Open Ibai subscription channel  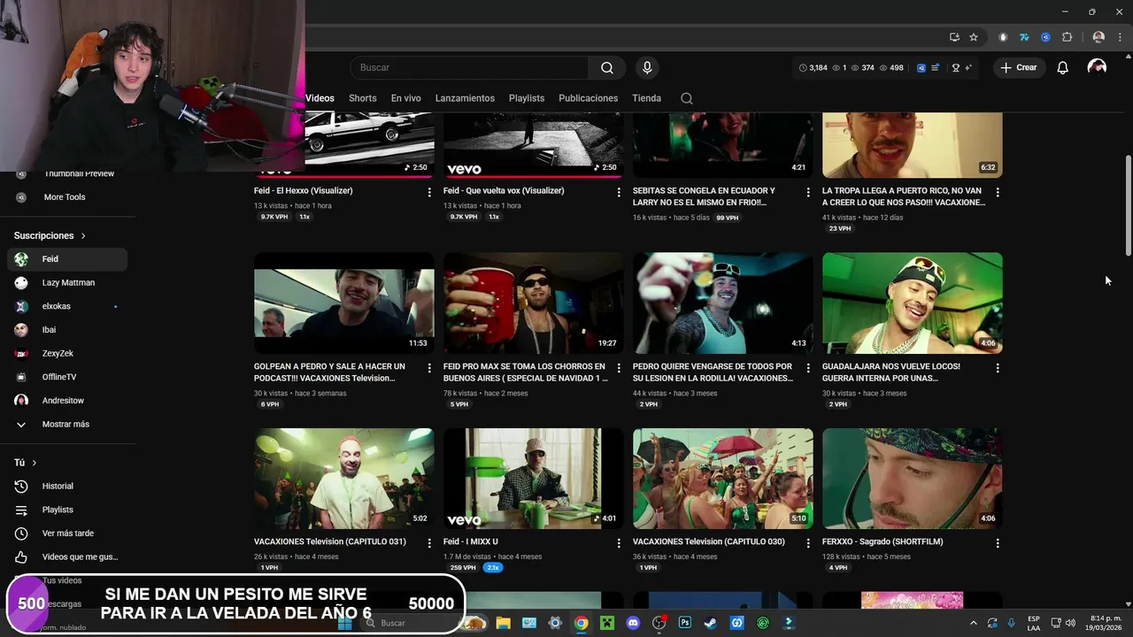point(67,329)
